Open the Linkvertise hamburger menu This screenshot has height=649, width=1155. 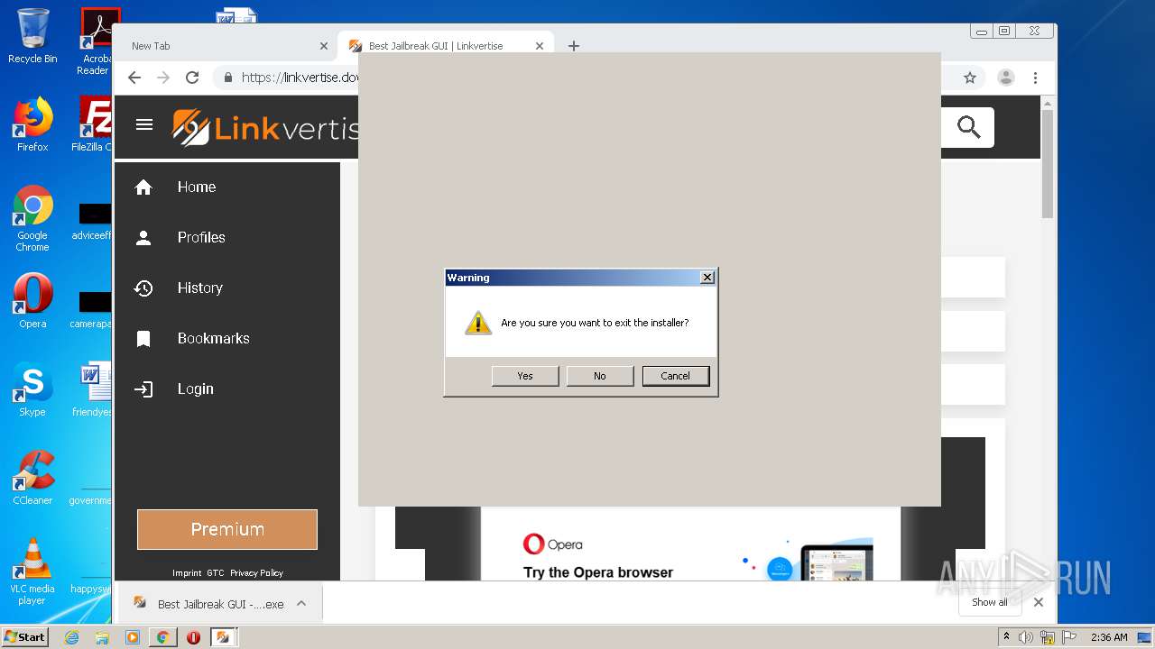coord(144,124)
